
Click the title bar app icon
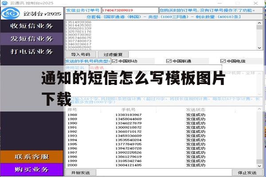click(x=4, y=3)
